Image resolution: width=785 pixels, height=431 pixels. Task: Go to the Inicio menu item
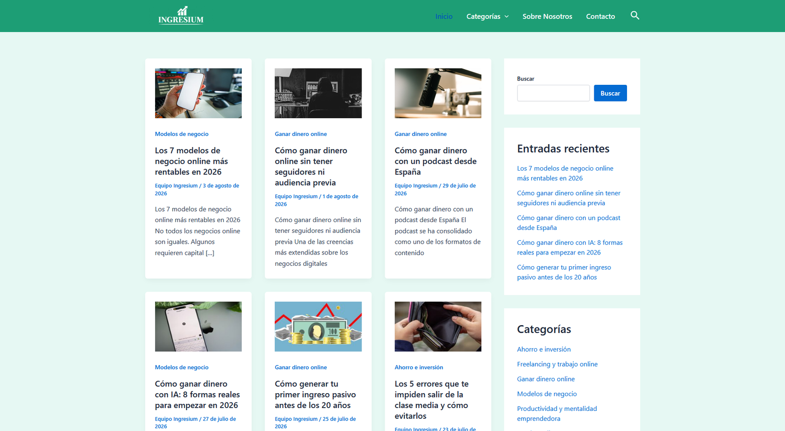[x=444, y=16]
